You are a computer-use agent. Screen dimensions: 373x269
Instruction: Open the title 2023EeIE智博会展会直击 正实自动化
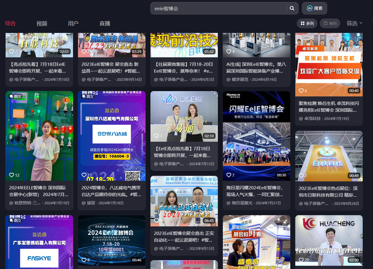(184, 236)
